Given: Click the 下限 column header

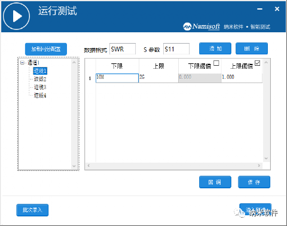Looking at the screenshot, I should (x=117, y=66).
